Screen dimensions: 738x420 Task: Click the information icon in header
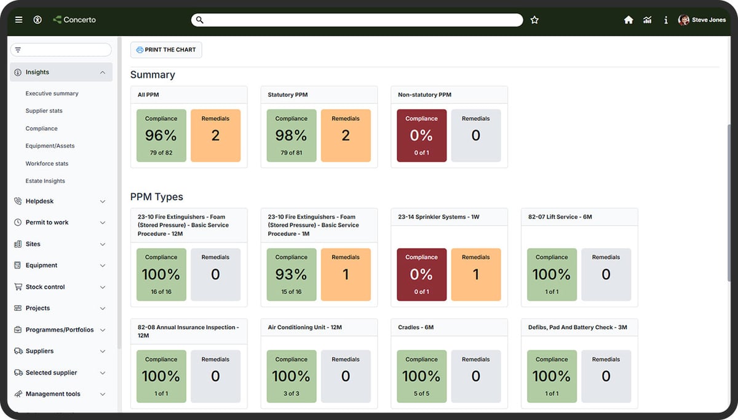[665, 20]
